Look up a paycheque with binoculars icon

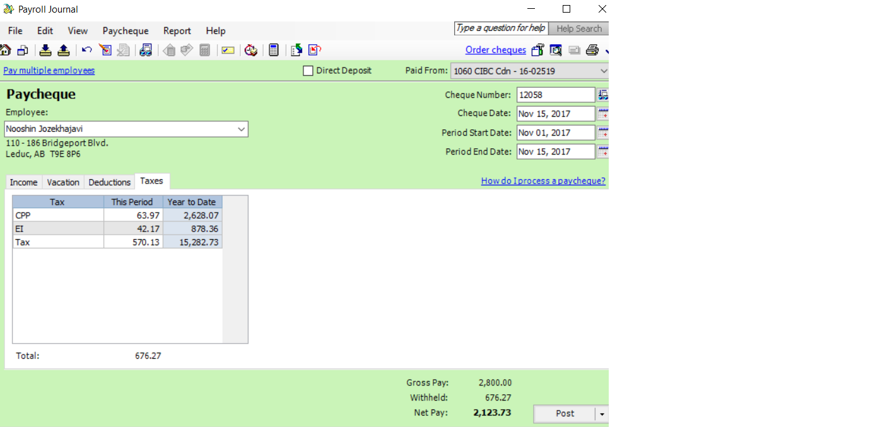146,50
